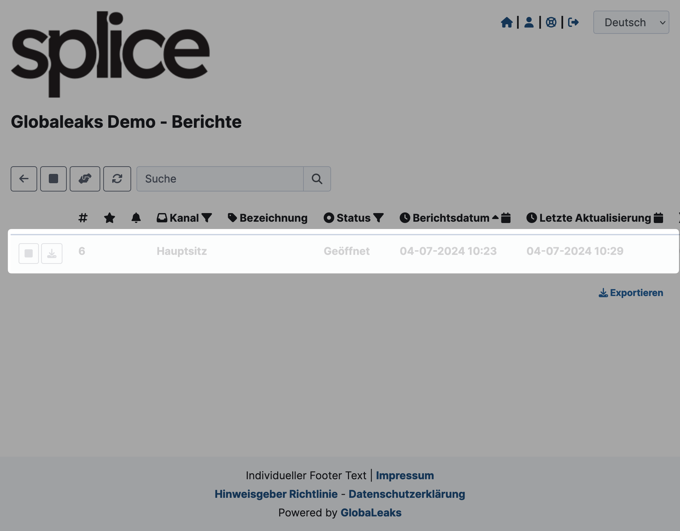Viewport: 680px width, 531px height.
Task: Sort by Letzte Aktualisierung header
Action: [589, 218]
